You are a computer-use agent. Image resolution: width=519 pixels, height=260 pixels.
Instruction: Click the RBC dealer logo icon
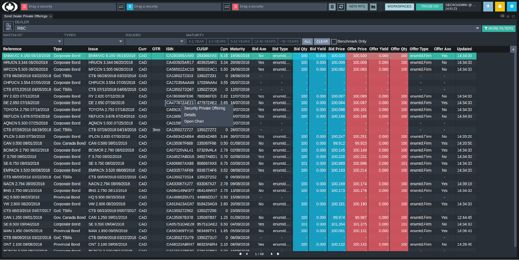click(8, 26)
